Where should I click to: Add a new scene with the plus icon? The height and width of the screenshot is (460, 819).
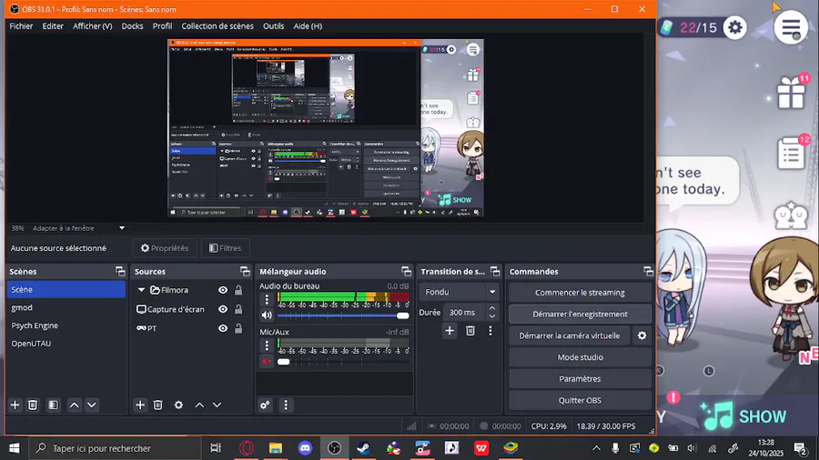pyautogui.click(x=15, y=405)
